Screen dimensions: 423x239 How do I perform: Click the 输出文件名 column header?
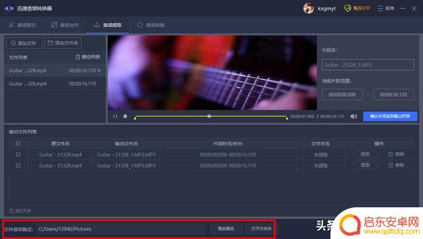pyautogui.click(x=126, y=144)
